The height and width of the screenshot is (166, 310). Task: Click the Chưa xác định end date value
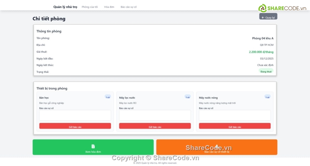coord(265,65)
